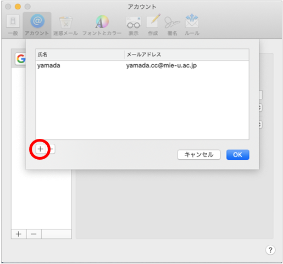Click the キャンセル cancel button

199,155
